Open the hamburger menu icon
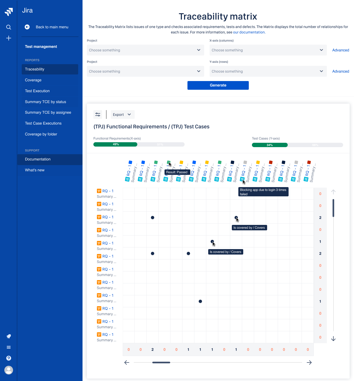The image size is (354, 381). pyautogui.click(x=9, y=347)
